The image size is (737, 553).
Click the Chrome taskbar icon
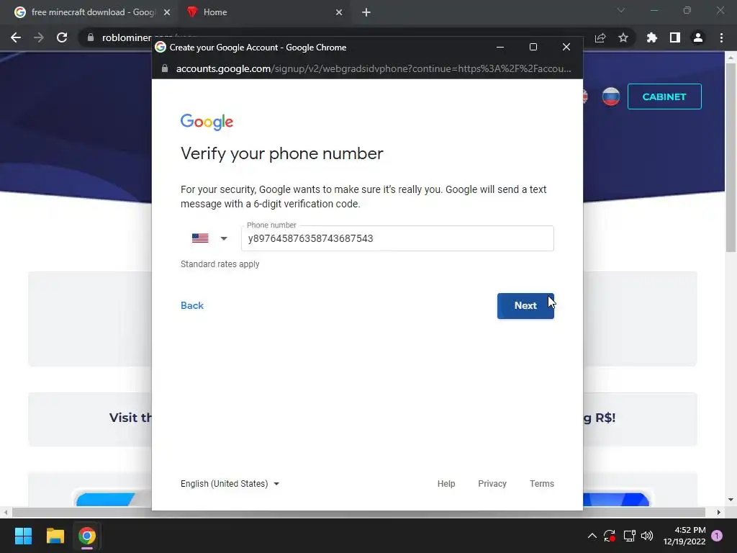click(87, 536)
